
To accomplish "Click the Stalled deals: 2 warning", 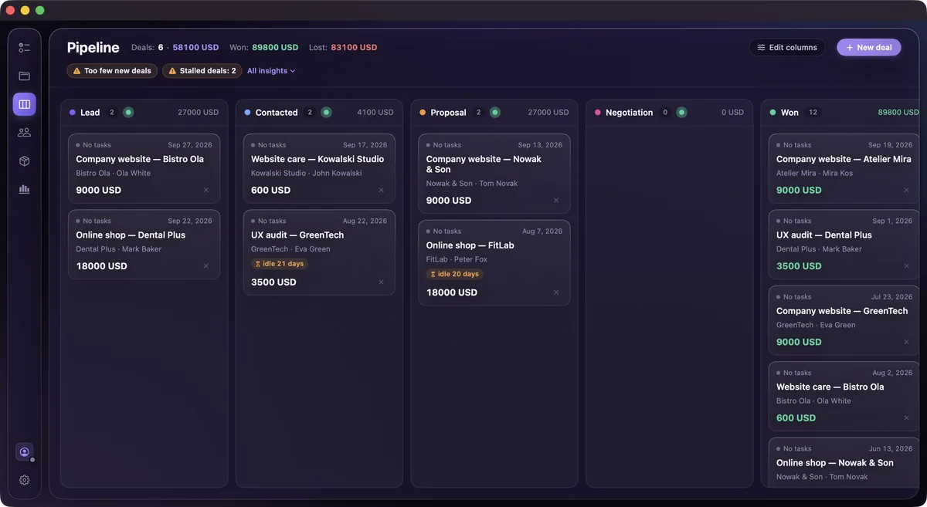I will (202, 71).
